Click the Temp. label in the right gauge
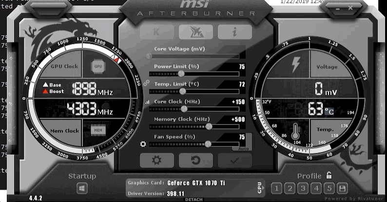The image size is (387, 202). tap(325, 130)
